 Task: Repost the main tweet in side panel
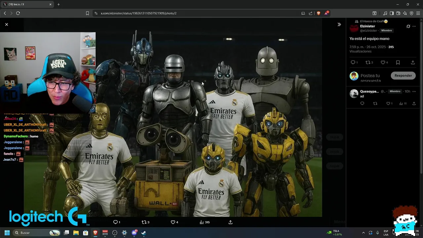point(368,62)
